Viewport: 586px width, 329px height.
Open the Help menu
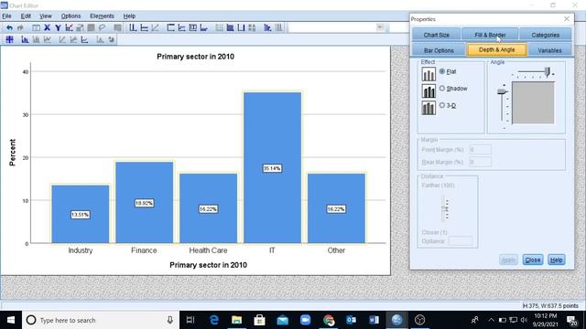tap(129, 16)
